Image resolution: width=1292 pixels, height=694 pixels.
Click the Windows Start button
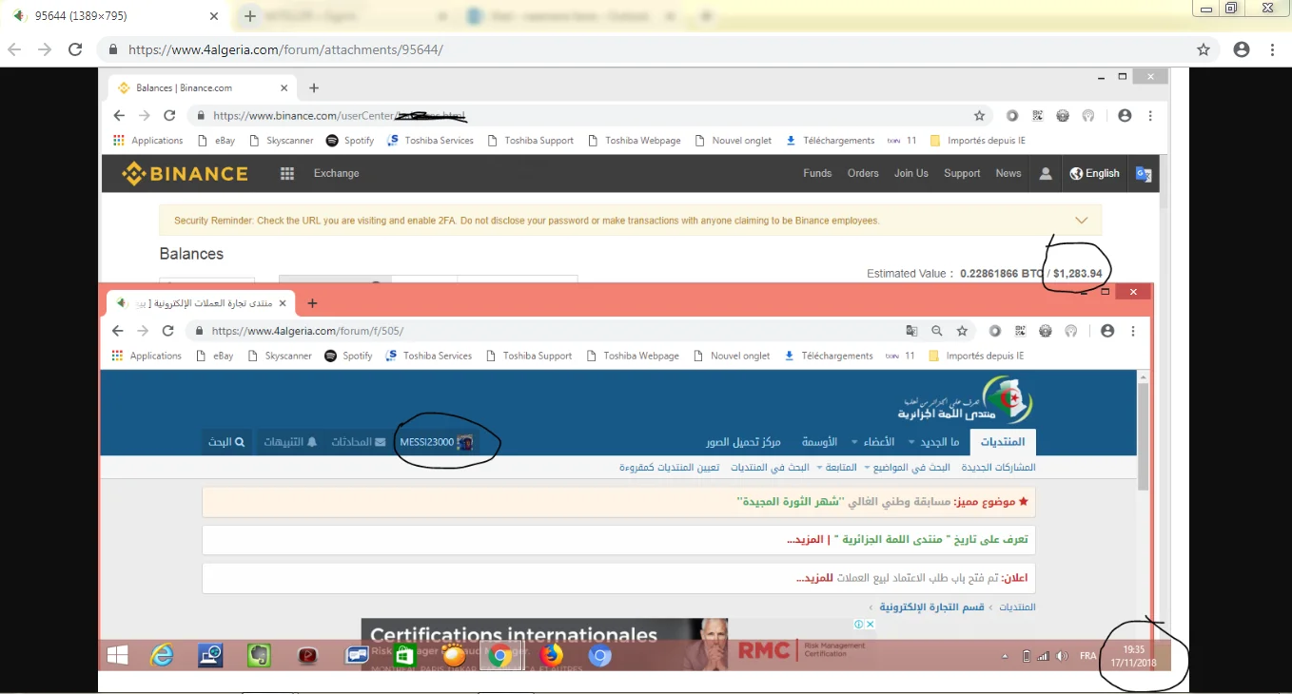[118, 655]
